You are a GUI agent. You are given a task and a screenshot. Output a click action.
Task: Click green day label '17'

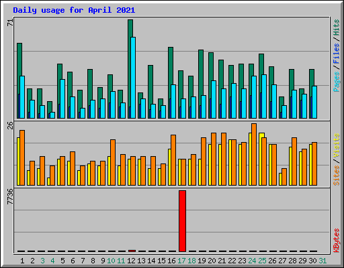181,261
